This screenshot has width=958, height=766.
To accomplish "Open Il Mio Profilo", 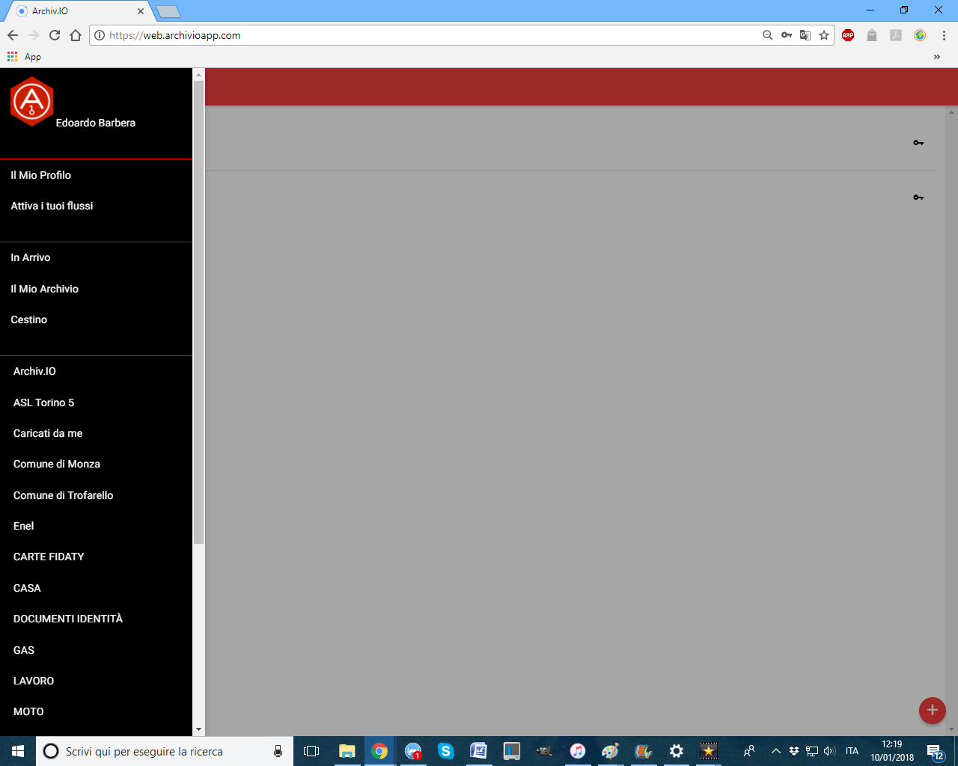I will point(41,175).
